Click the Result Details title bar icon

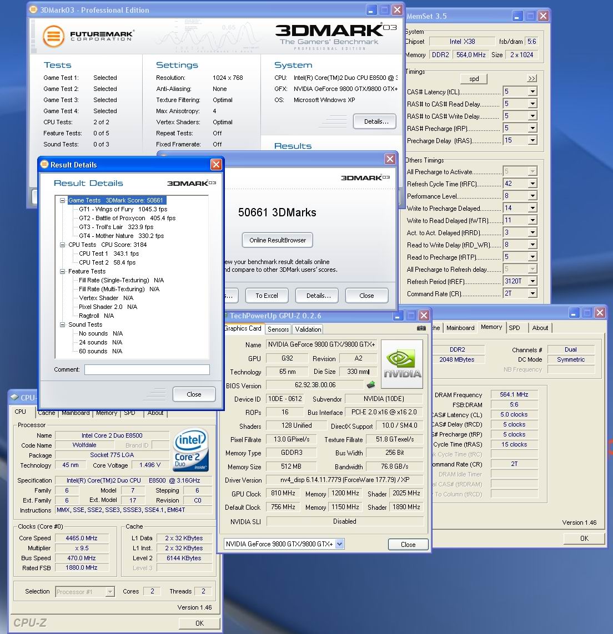coord(44,164)
